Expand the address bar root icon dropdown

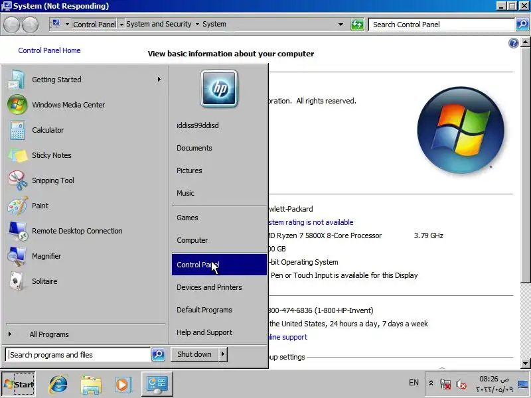67,25
